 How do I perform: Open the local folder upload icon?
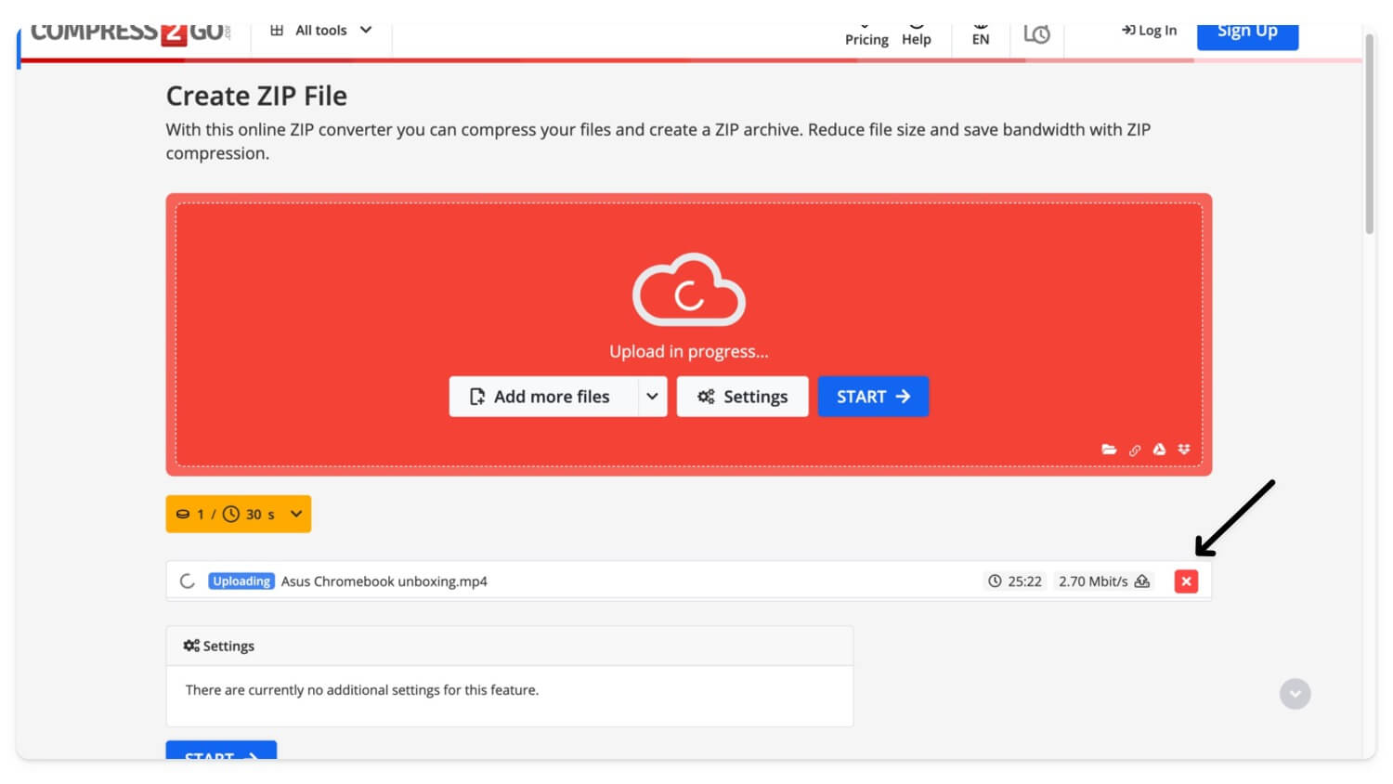1110,450
